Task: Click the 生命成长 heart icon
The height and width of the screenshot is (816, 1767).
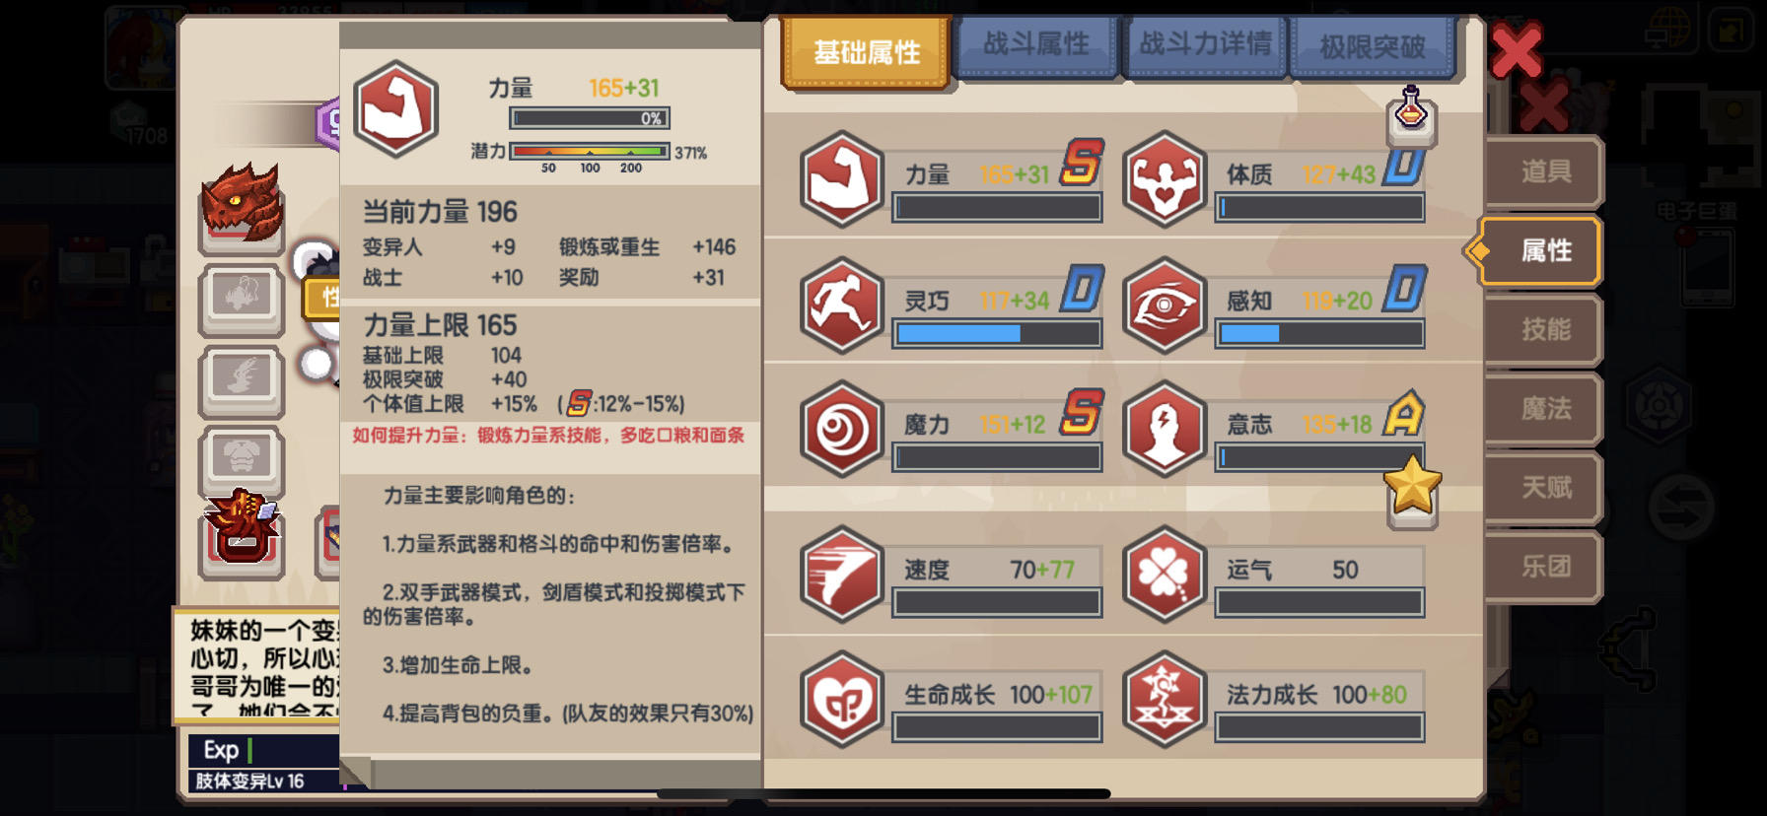Action: 841,699
